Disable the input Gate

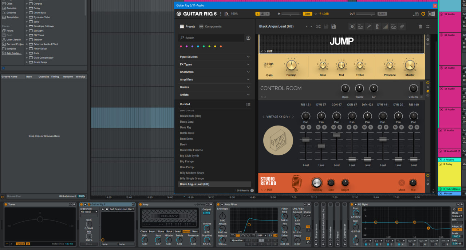[308, 14]
